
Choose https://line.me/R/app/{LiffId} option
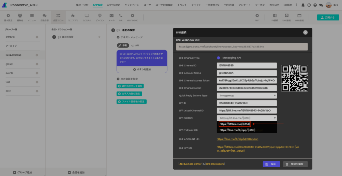tap(237, 130)
